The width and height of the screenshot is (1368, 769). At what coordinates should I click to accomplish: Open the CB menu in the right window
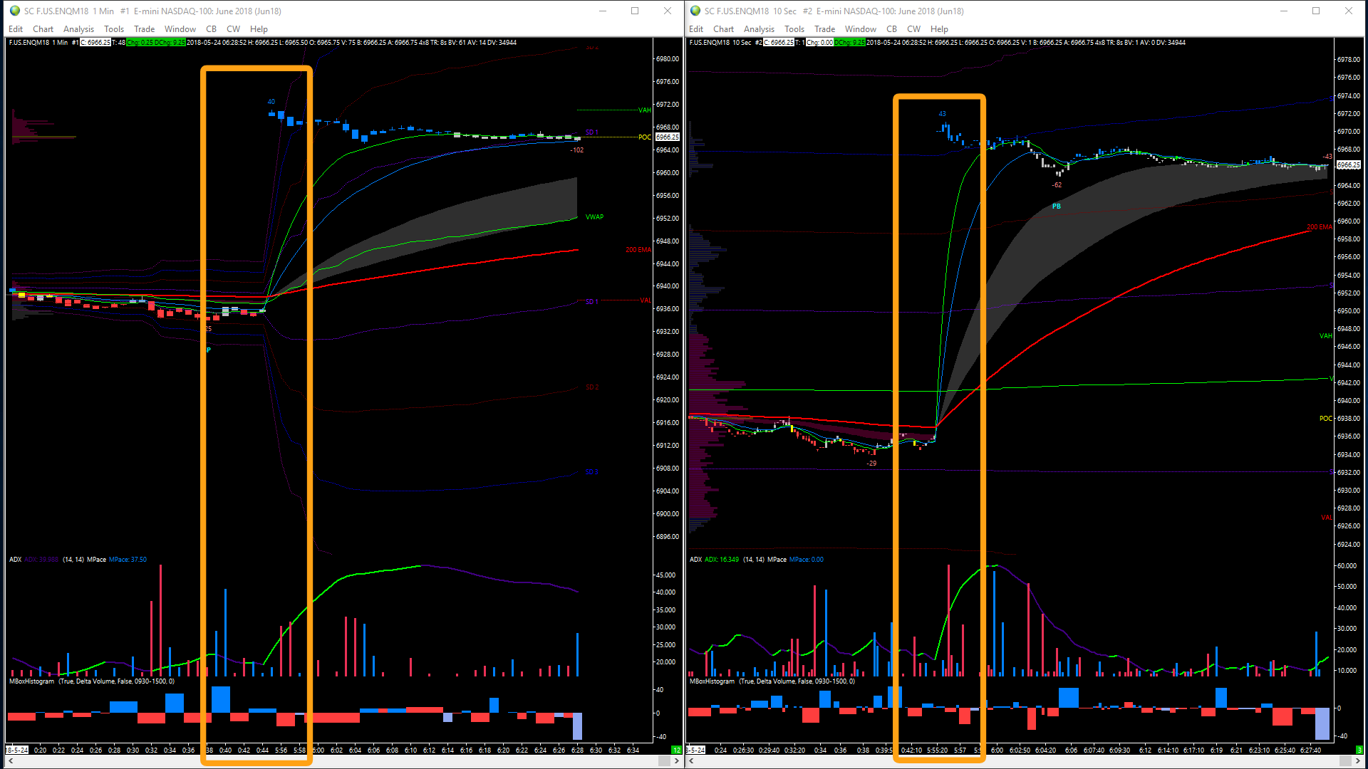pos(891,29)
